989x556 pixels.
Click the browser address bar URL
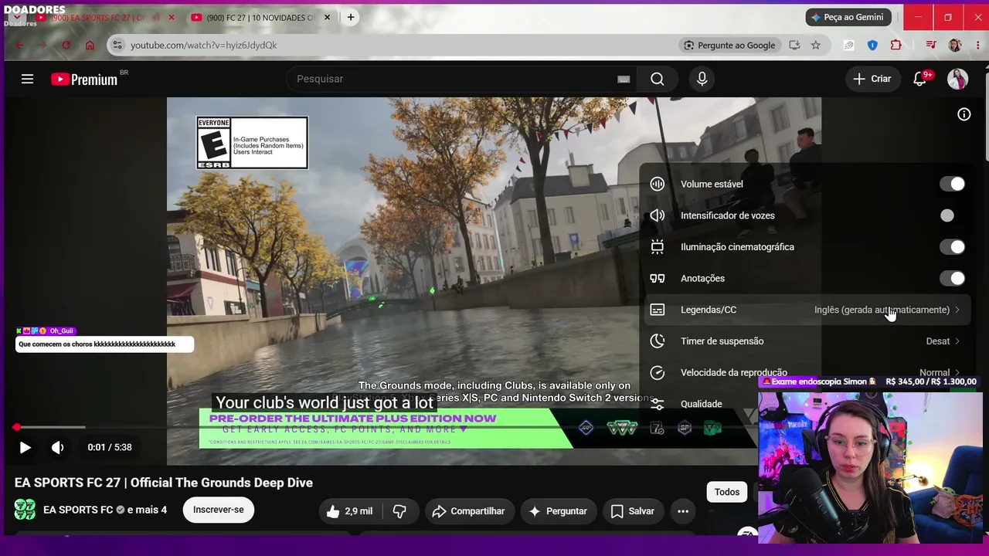[204, 46]
